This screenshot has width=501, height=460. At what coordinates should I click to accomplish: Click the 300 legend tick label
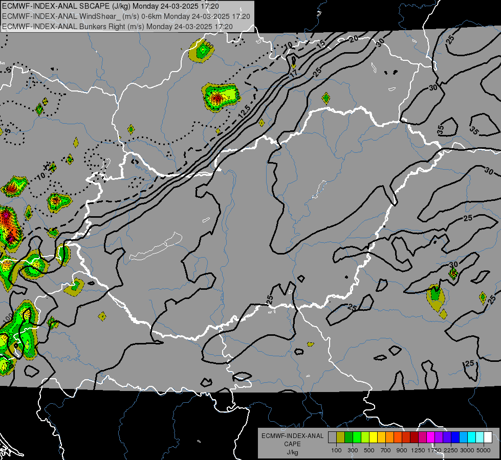353,450
